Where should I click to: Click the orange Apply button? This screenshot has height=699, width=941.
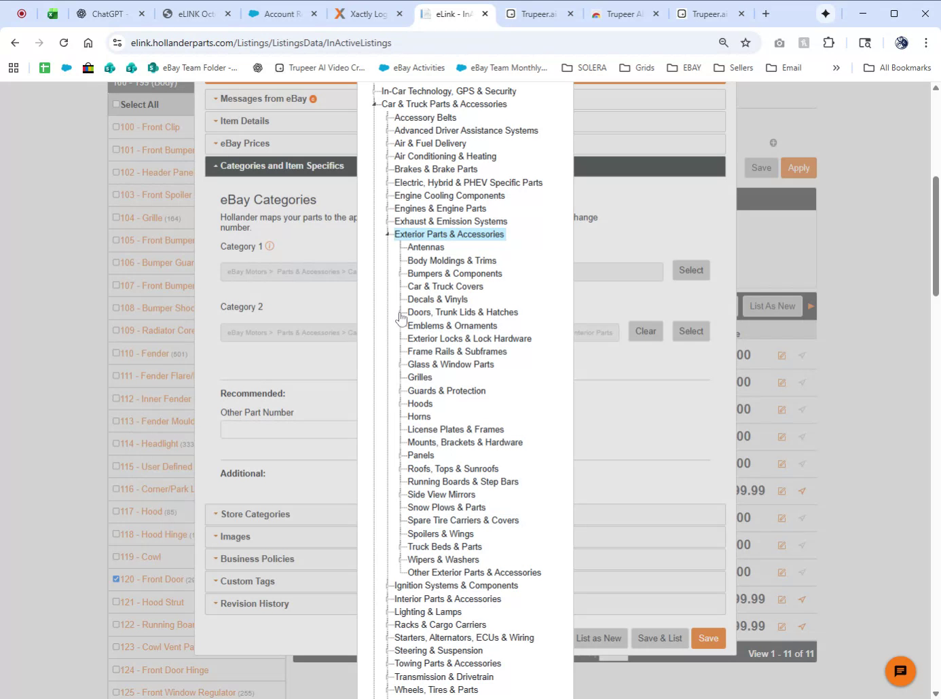click(798, 168)
